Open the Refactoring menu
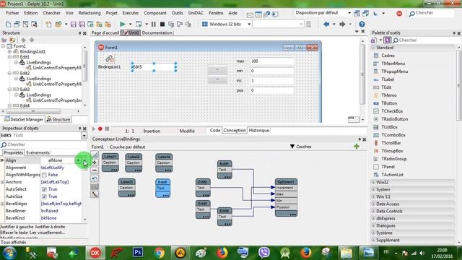 click(90, 13)
